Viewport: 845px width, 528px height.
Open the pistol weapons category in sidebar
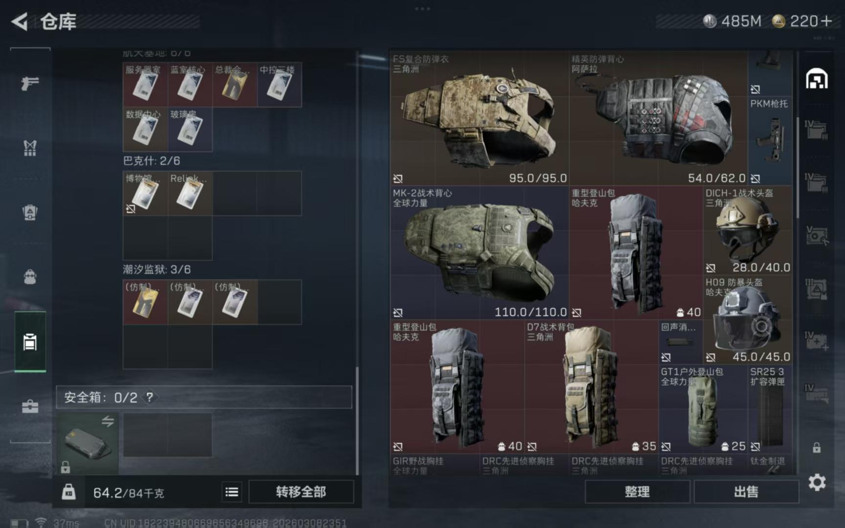point(30,84)
